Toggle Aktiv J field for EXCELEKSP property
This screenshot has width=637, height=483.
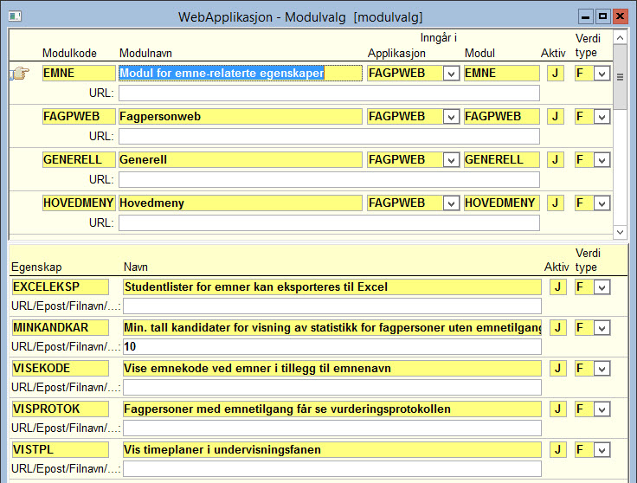pos(557,287)
